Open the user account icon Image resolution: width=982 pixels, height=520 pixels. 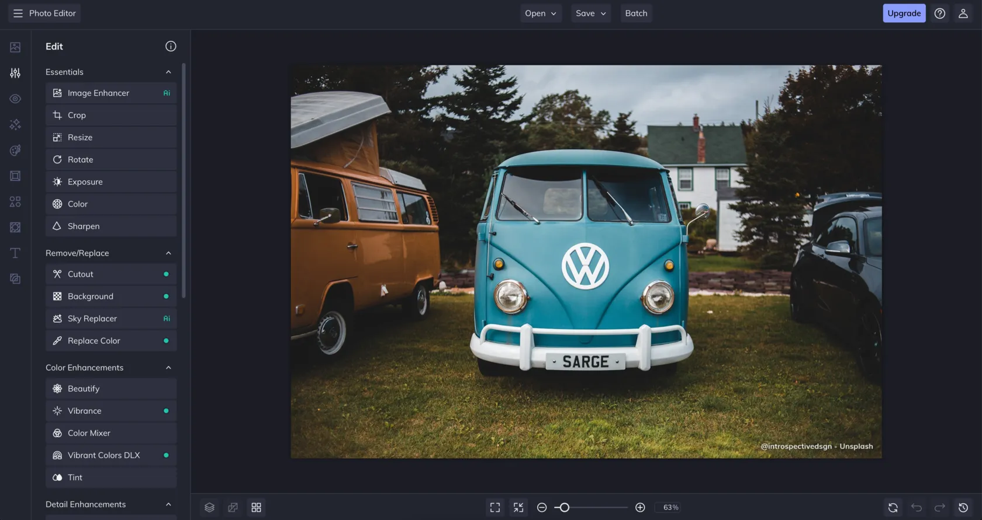pyautogui.click(x=963, y=13)
